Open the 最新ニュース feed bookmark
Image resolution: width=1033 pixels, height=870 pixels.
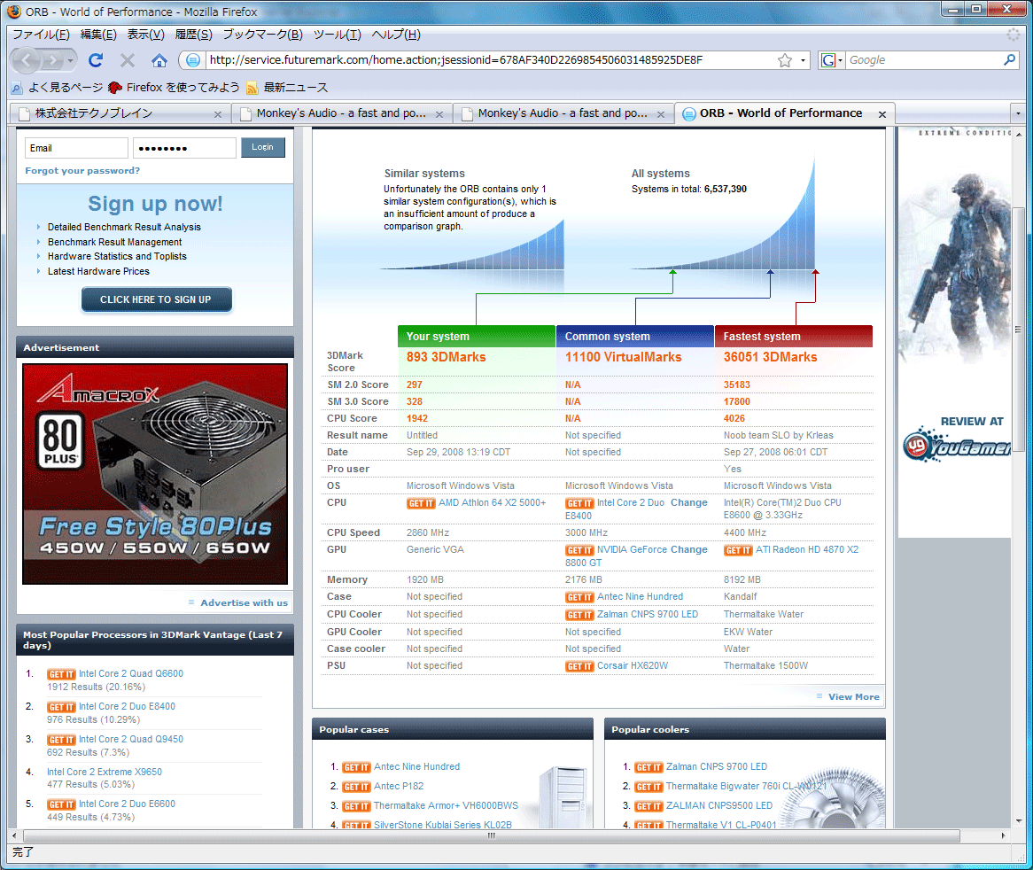click(x=287, y=88)
